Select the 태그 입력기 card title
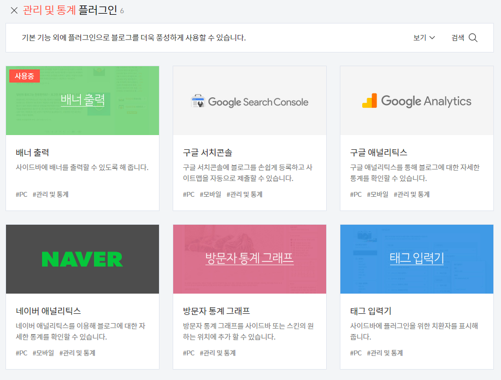 point(370,311)
